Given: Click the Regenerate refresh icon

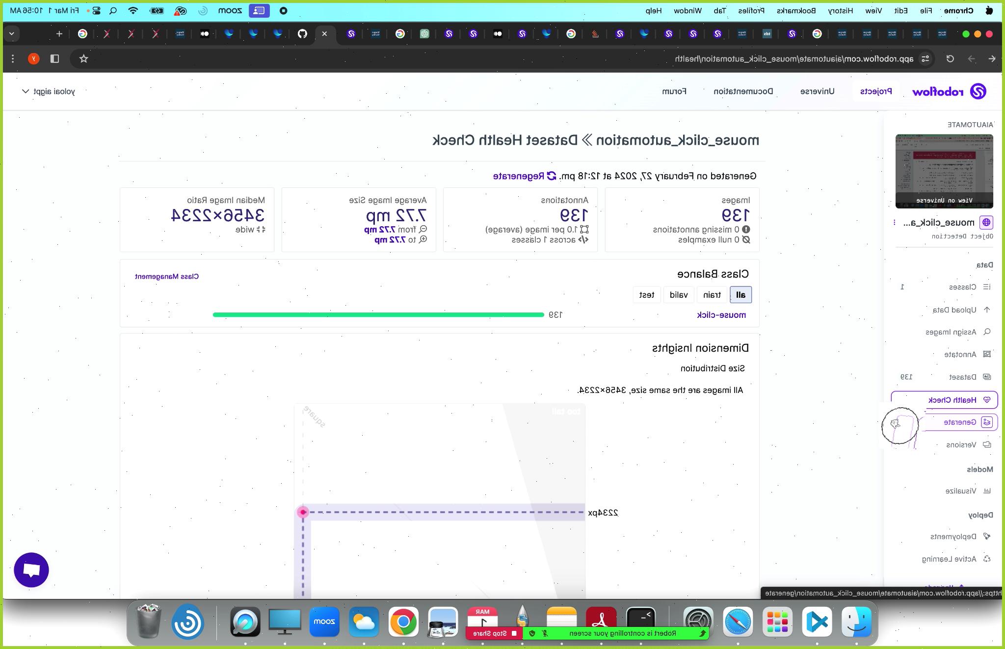Looking at the screenshot, I should [552, 176].
